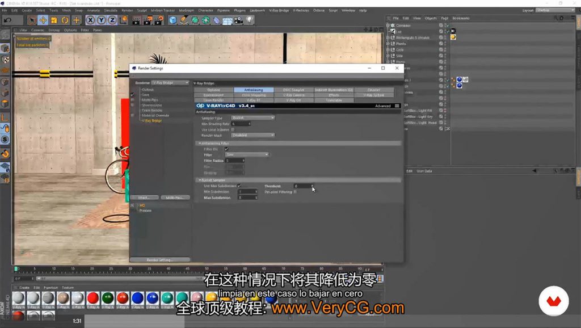The image size is (581, 328).
Task: Select the Preview render setting
Action: [145, 211]
